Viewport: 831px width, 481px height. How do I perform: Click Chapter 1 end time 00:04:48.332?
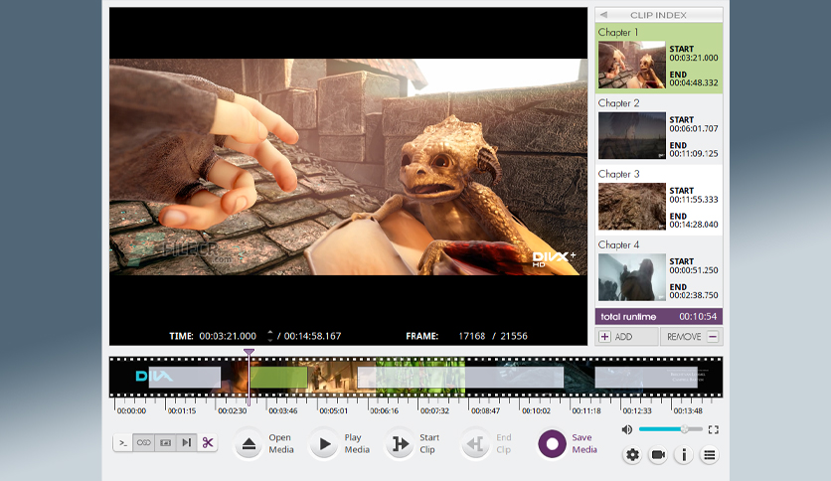pyautogui.click(x=693, y=82)
